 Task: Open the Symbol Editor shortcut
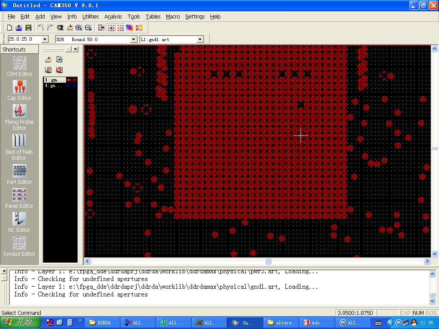[19, 246]
